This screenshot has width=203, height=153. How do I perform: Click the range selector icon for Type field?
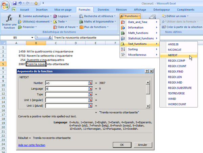coord(90,94)
